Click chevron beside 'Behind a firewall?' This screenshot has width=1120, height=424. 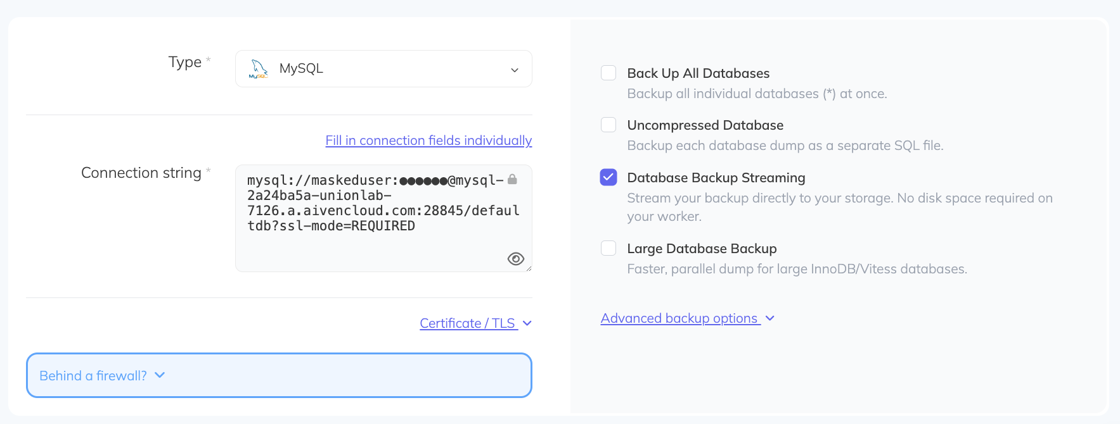click(x=160, y=375)
